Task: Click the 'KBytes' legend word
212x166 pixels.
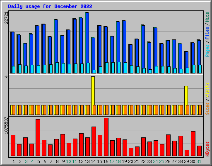Action: 207,149
